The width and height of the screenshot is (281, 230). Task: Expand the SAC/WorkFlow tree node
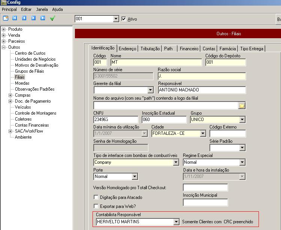click(x=10, y=131)
